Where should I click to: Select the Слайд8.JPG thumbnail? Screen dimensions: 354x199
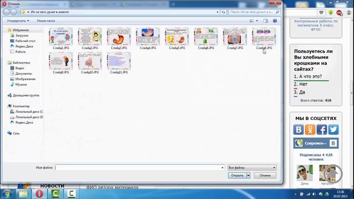coord(264,36)
